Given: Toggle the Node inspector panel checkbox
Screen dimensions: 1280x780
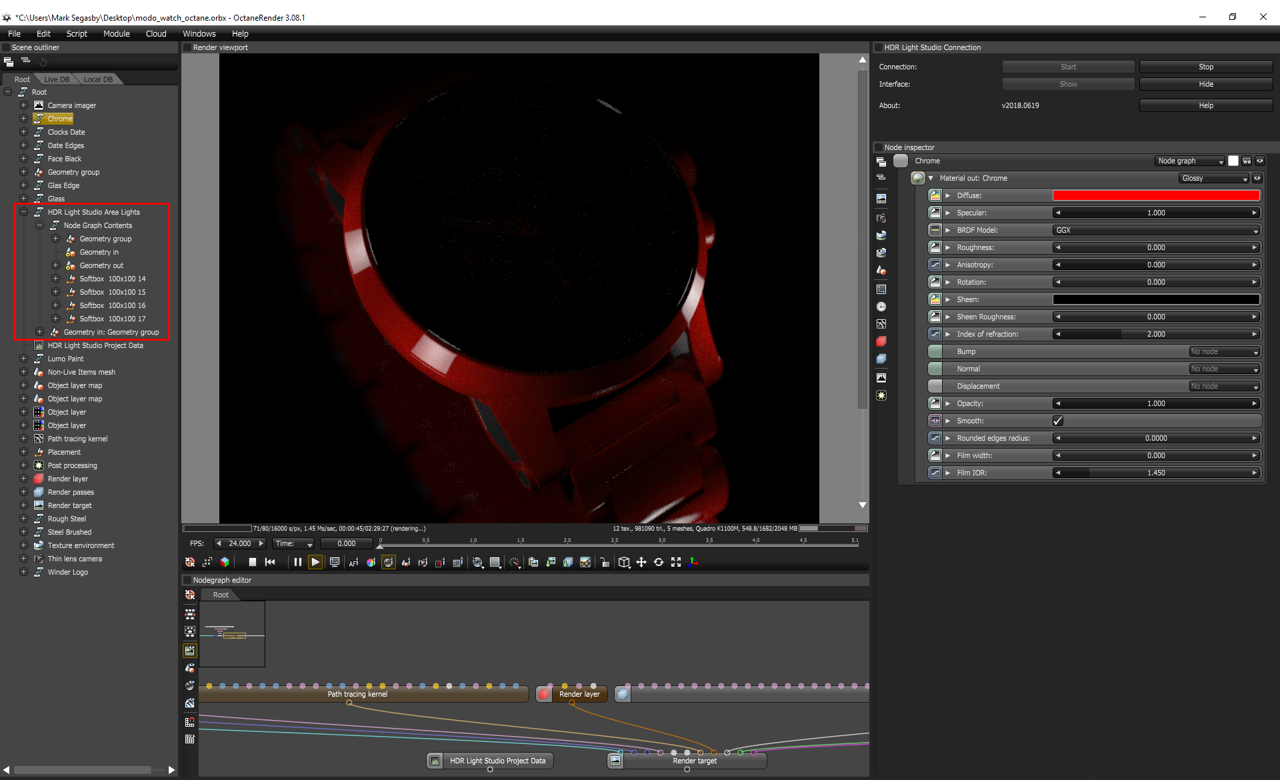Looking at the screenshot, I should (x=879, y=147).
